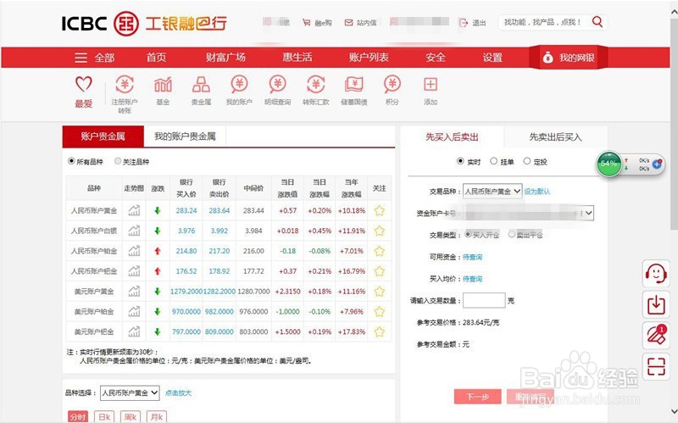The height and width of the screenshot is (423, 678).
Task: Open 账户列表 in the navigation bar
Action: pyautogui.click(x=369, y=58)
